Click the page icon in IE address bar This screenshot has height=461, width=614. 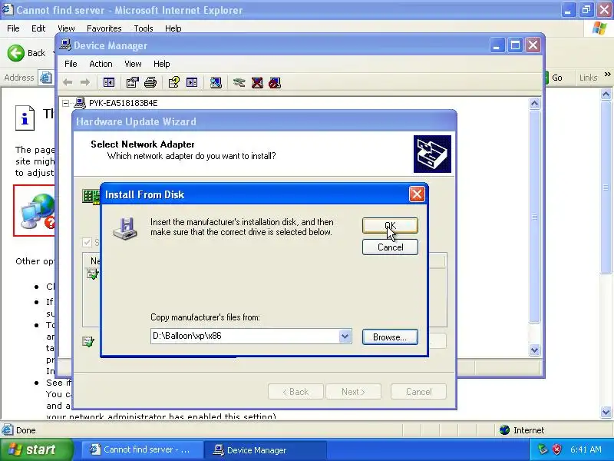pyautogui.click(x=46, y=78)
